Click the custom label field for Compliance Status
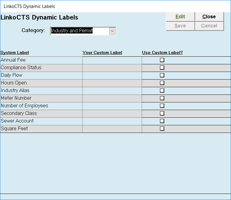Screen dimensions: 231x200 point(112,68)
